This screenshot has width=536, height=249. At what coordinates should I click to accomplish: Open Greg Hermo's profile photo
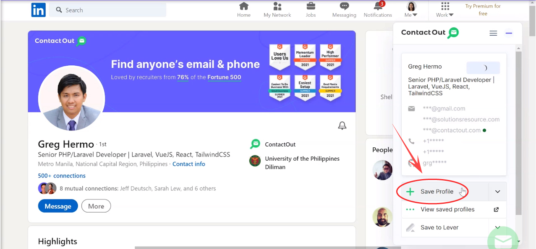pyautogui.click(x=71, y=98)
